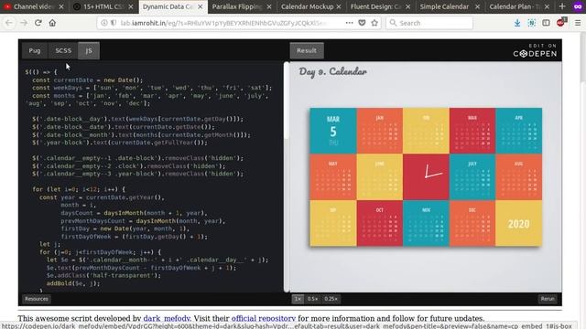Open the red adblock extension icon
This screenshot has height=329, width=586.
561,22
